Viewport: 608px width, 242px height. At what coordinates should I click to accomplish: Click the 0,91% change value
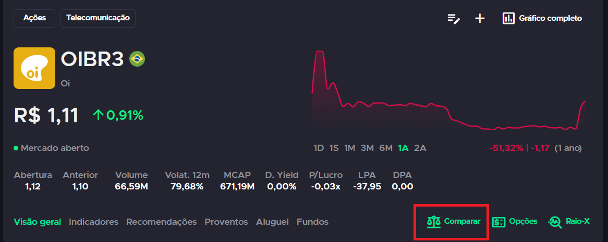point(125,115)
